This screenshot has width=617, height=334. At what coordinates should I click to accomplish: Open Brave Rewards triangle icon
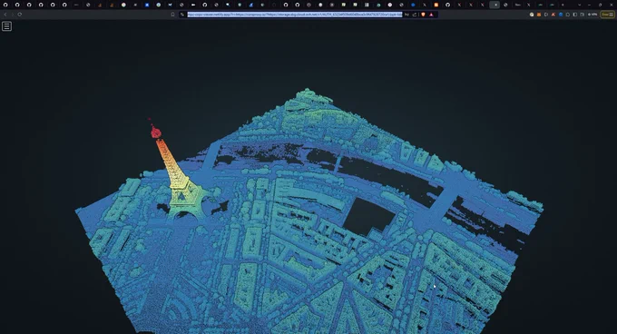point(431,15)
